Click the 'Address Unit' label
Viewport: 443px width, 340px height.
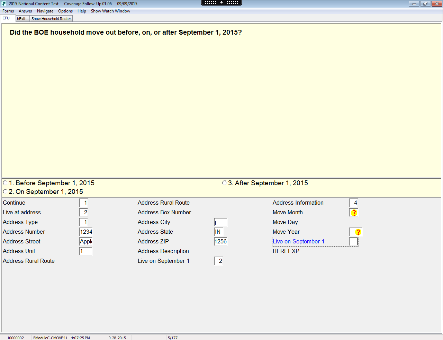19,251
